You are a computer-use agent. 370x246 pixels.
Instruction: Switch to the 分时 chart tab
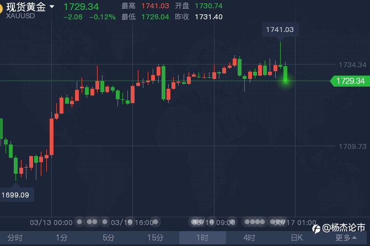click(x=15, y=238)
